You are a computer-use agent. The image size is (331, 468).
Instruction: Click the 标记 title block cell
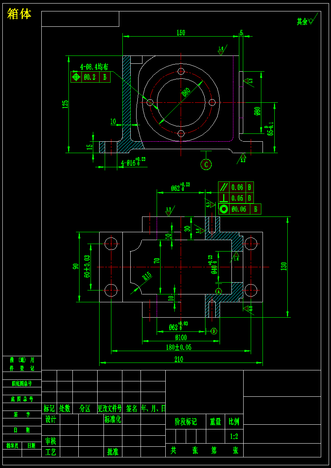tap(49, 408)
